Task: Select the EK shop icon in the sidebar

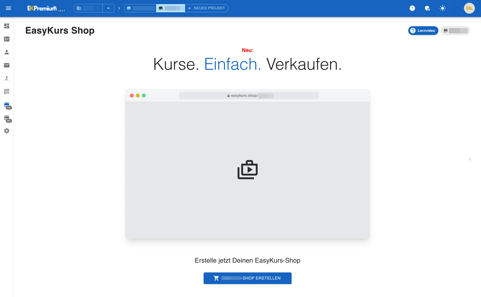Action: click(x=7, y=105)
